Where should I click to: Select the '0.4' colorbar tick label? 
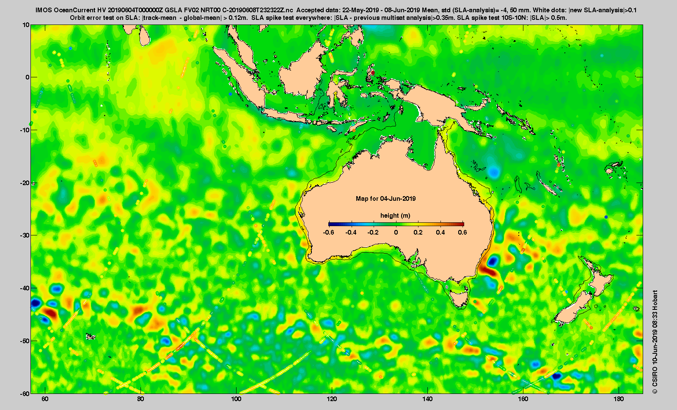pos(440,232)
